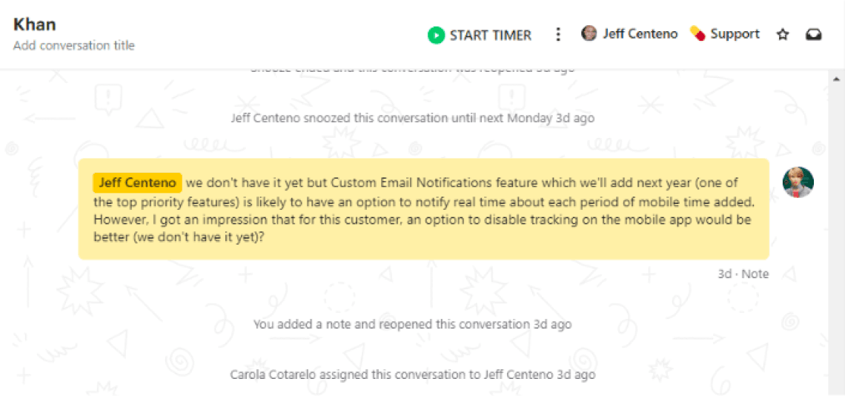Click the green play icon for the timer
This screenshot has height=396, width=845.
[436, 35]
